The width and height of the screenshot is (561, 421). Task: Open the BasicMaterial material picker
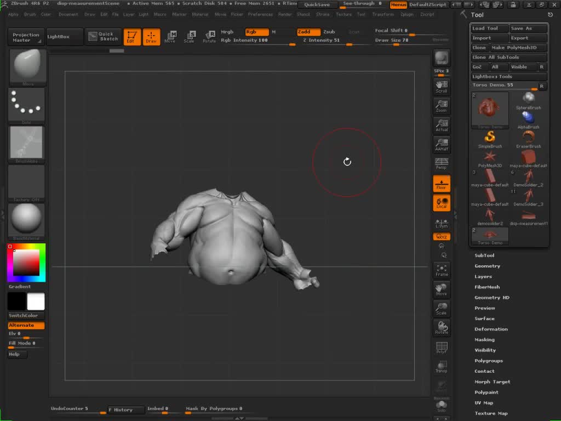point(27,221)
